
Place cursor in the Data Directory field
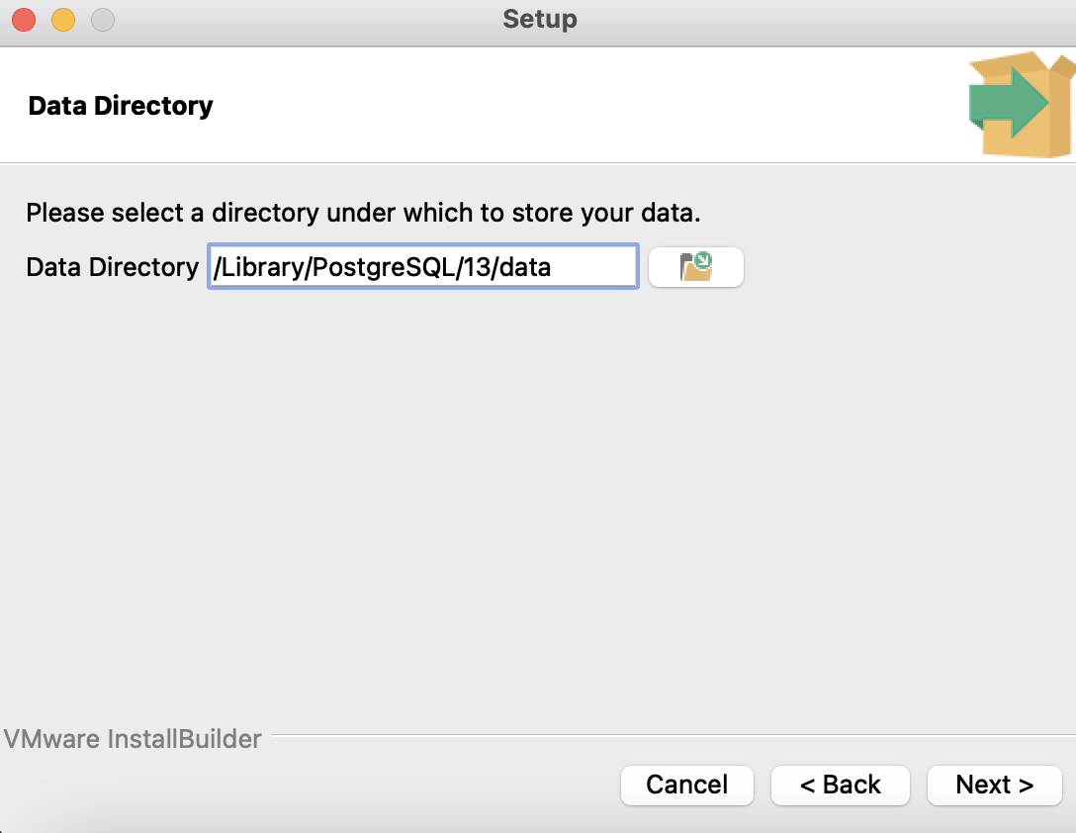coord(422,266)
